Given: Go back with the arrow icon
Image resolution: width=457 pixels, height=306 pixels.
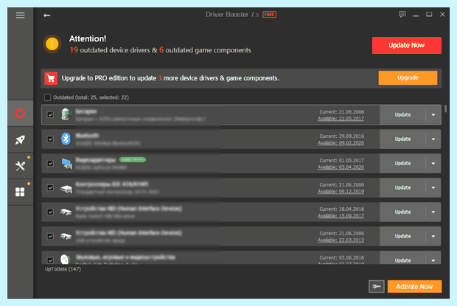Looking at the screenshot, I should pyautogui.click(x=47, y=15).
